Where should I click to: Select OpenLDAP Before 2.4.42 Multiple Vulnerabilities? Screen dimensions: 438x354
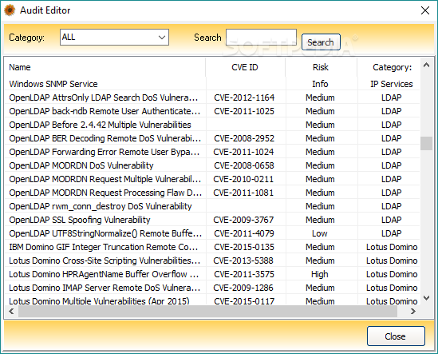tap(212, 125)
